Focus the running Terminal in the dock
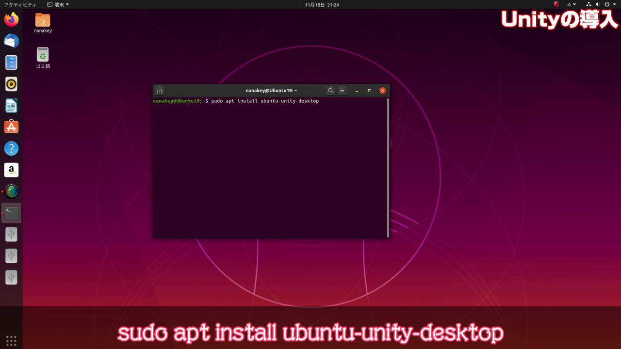Viewport: 621px width, 349px height. [x=12, y=212]
